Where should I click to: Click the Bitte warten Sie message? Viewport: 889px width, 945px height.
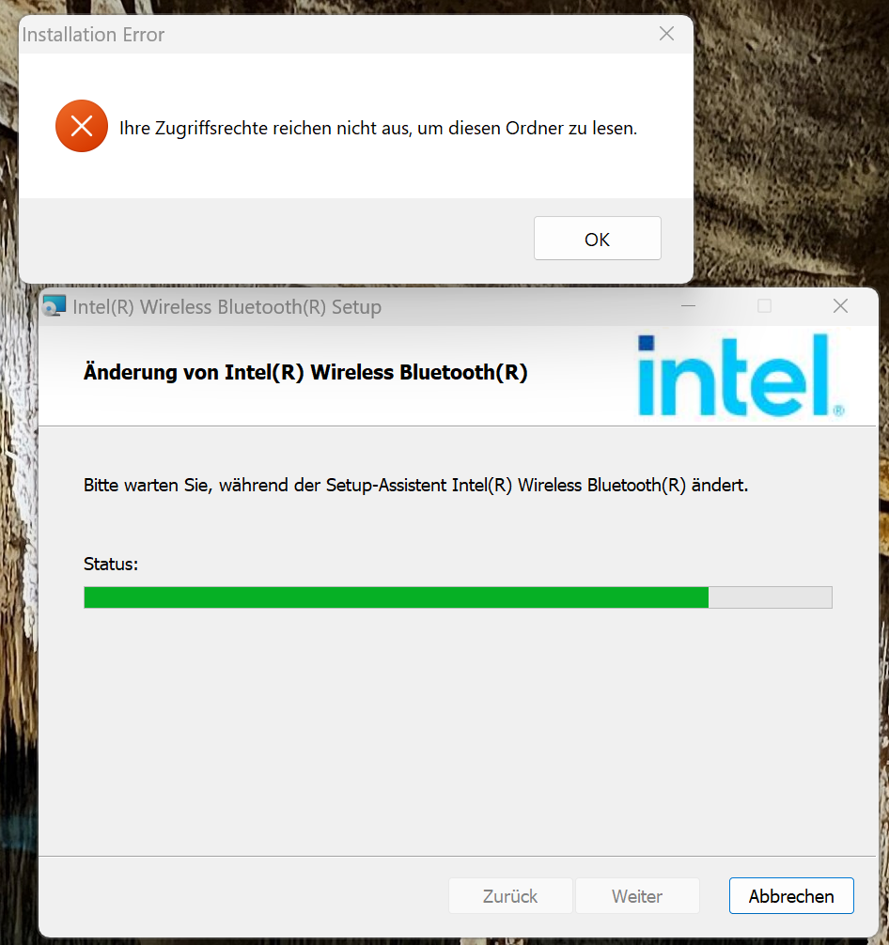pyautogui.click(x=415, y=485)
